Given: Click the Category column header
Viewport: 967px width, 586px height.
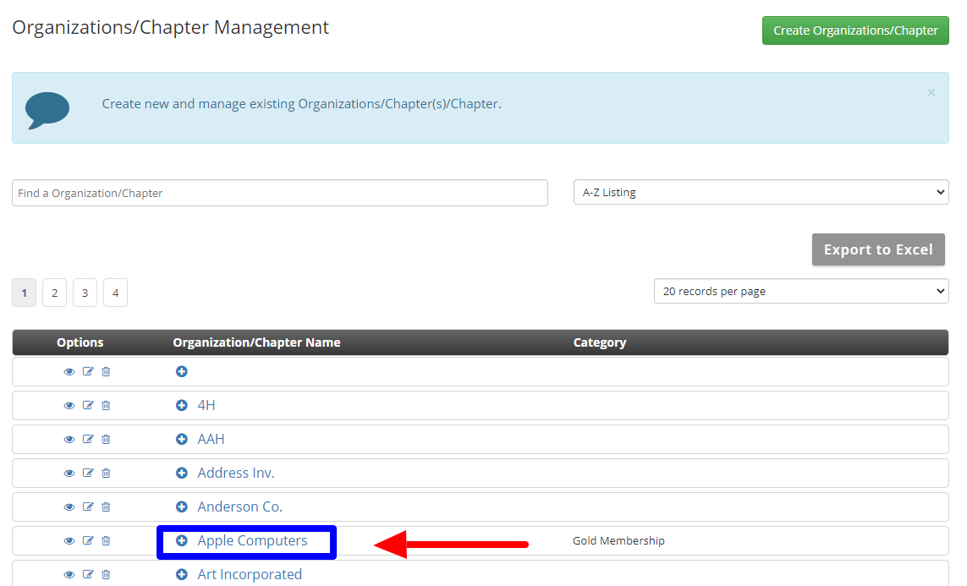Looking at the screenshot, I should 600,342.
